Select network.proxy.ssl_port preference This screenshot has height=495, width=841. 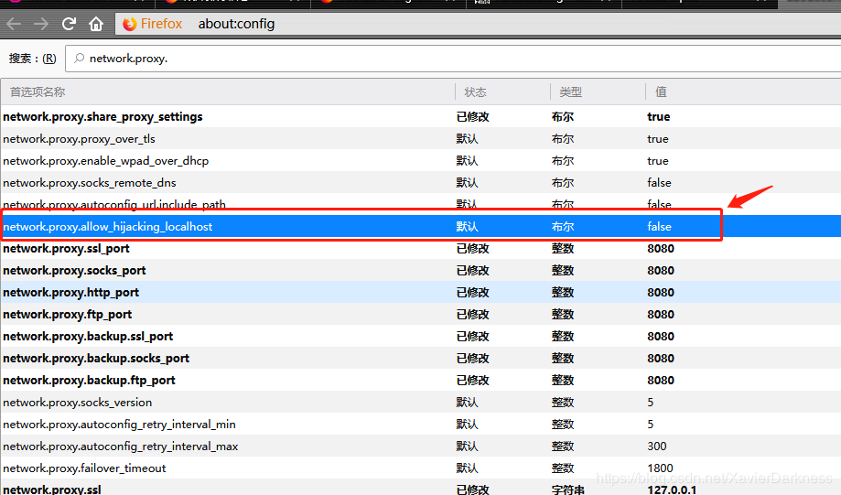421,248
